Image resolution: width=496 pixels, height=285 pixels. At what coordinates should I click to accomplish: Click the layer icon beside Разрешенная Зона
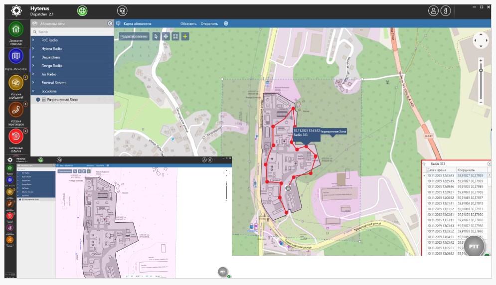pyautogui.click(x=44, y=100)
